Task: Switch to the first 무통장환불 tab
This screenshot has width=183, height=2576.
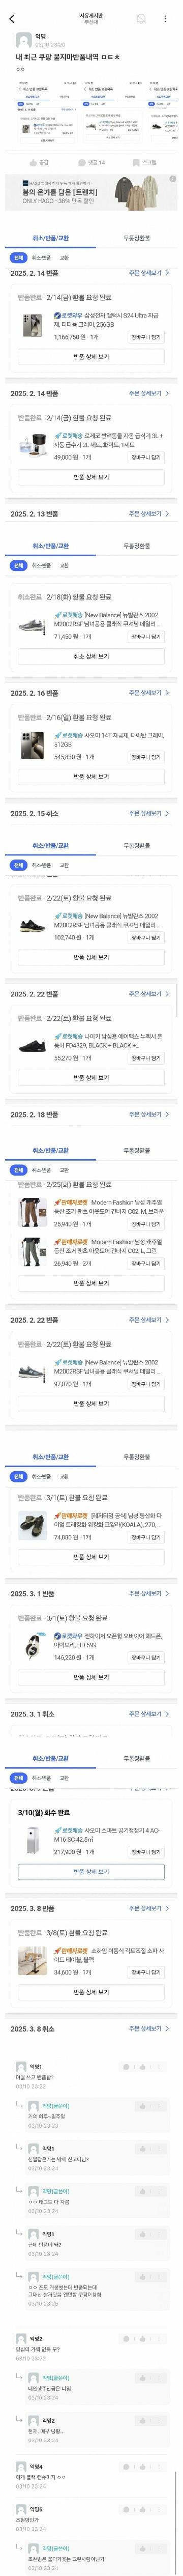Action: [x=137, y=239]
